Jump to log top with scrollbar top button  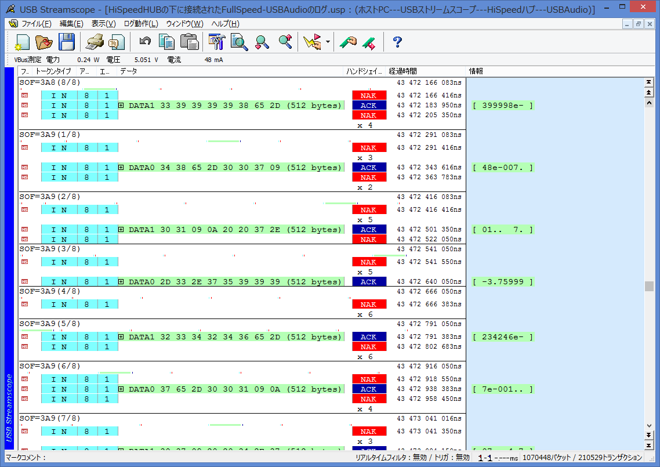(x=648, y=82)
